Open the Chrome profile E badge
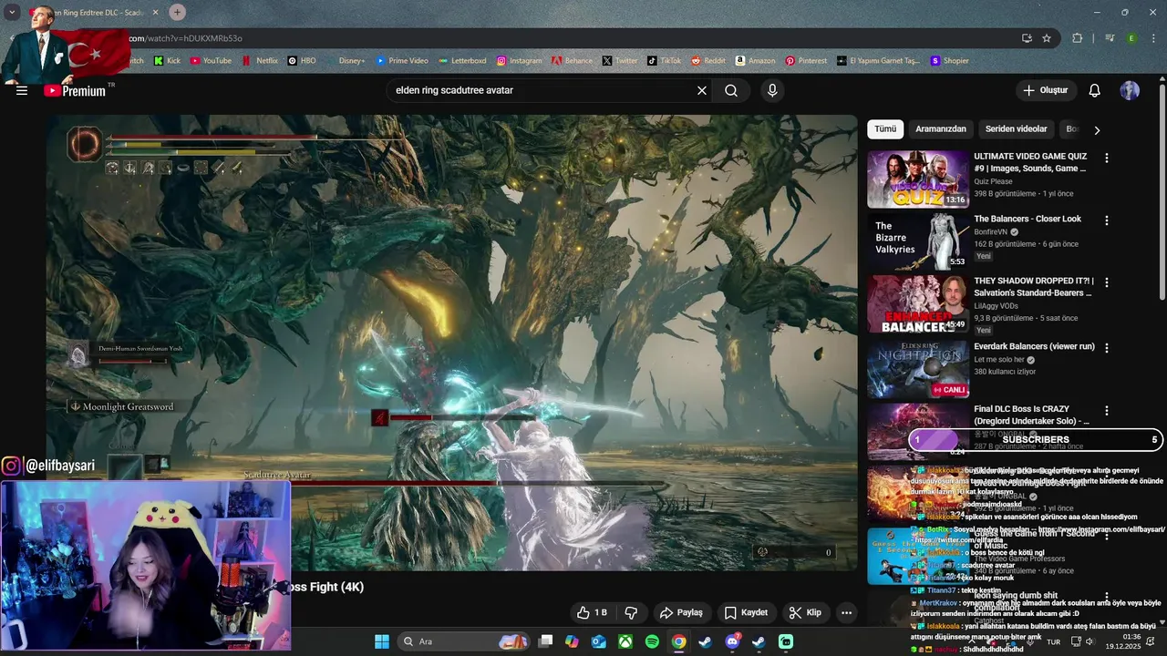1167x656 pixels. pos(1131,38)
